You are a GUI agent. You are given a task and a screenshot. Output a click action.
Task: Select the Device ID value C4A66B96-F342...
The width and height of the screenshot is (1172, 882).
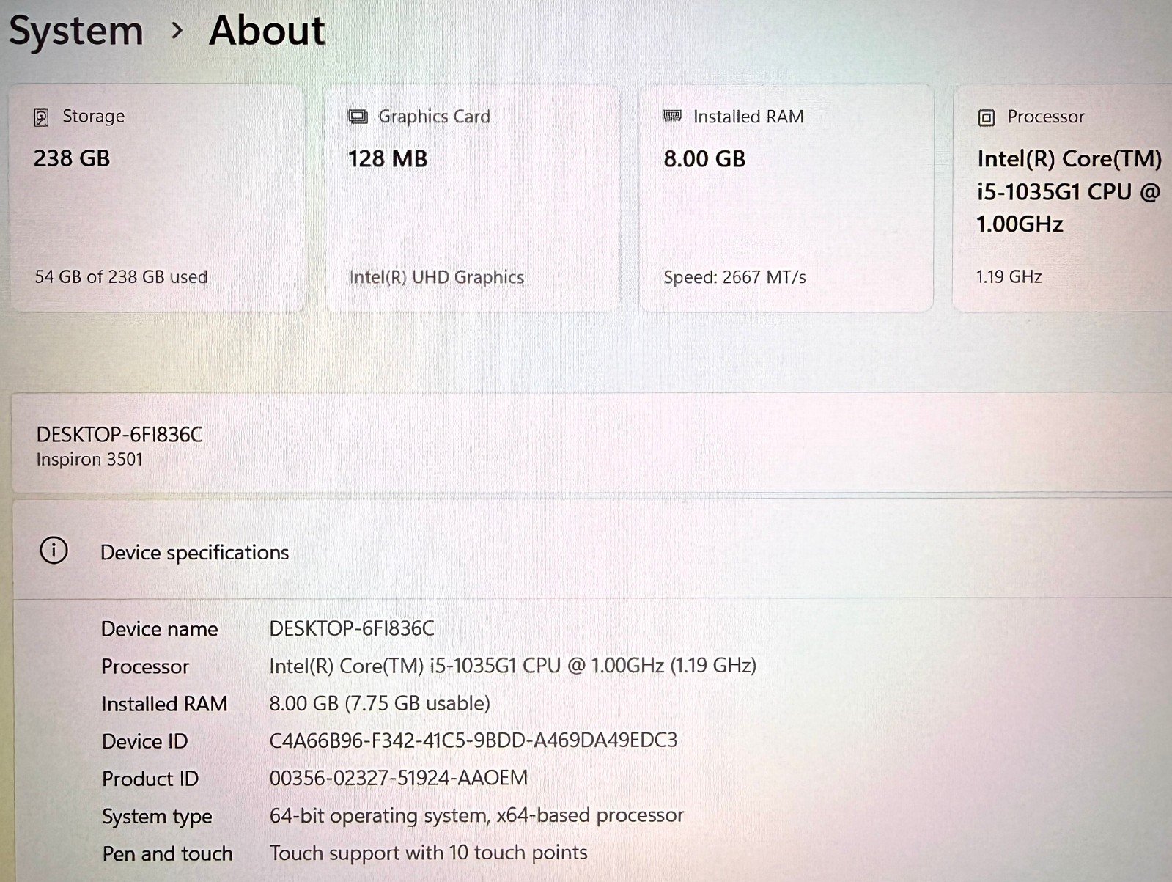(473, 740)
